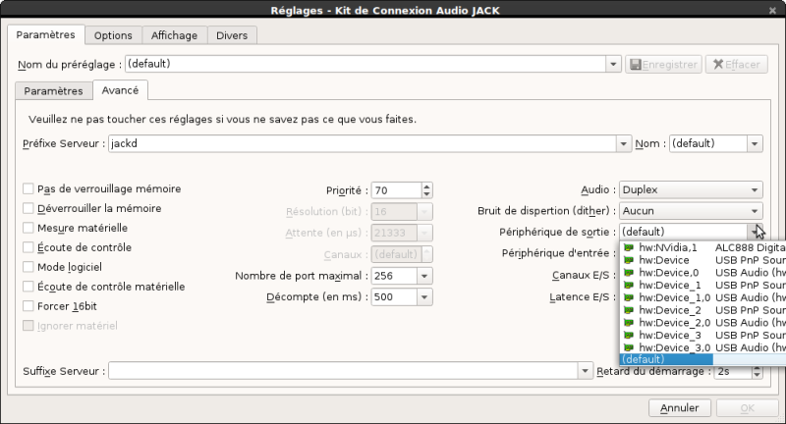The image size is (786, 424).
Task: Click the hw:Device USB PnP entry
Action: coord(702,260)
